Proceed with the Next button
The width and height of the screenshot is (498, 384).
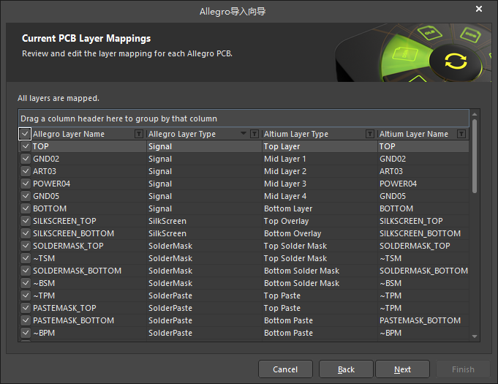point(402,369)
